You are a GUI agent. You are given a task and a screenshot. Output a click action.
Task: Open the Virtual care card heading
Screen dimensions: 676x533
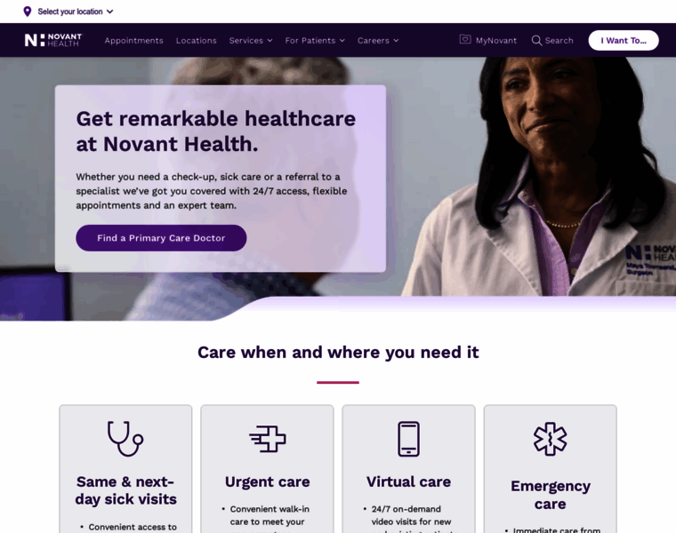(408, 481)
